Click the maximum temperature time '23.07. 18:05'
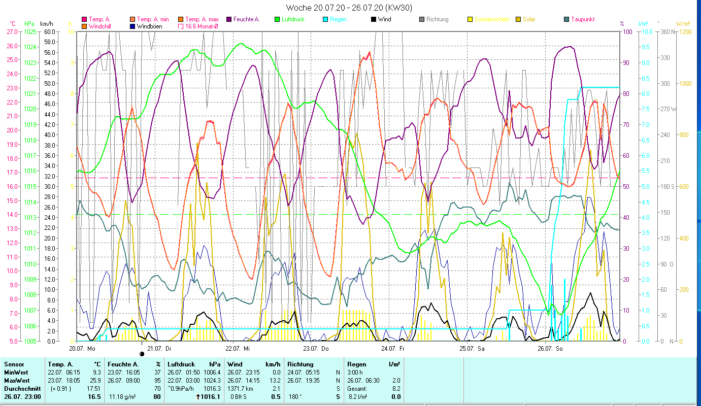 point(64,381)
